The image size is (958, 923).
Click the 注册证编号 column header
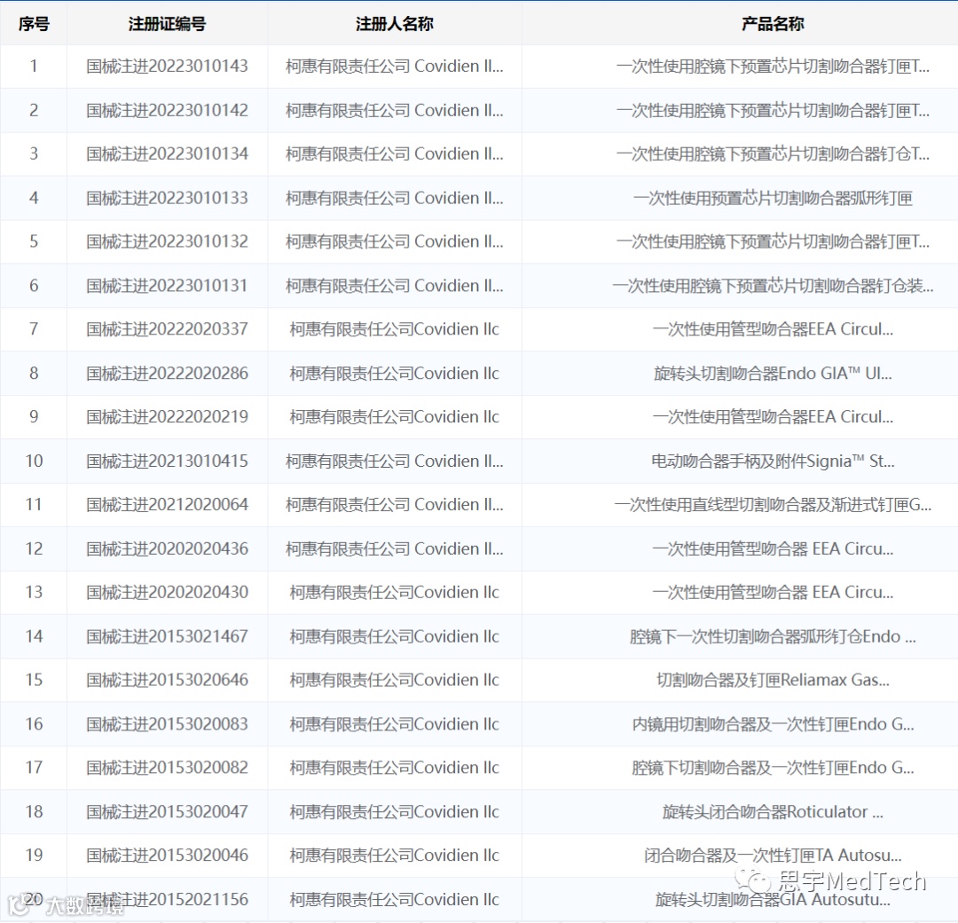pos(167,24)
